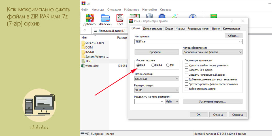Select the System Volume folder icon
The height and width of the screenshot is (136, 272).
(x=83, y=57)
